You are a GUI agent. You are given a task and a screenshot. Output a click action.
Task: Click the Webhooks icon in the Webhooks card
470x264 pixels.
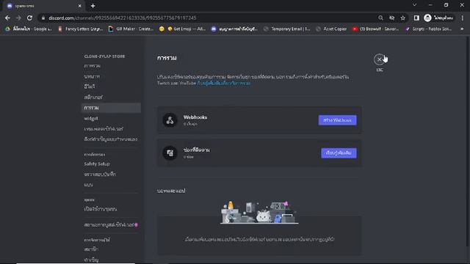[x=170, y=120]
